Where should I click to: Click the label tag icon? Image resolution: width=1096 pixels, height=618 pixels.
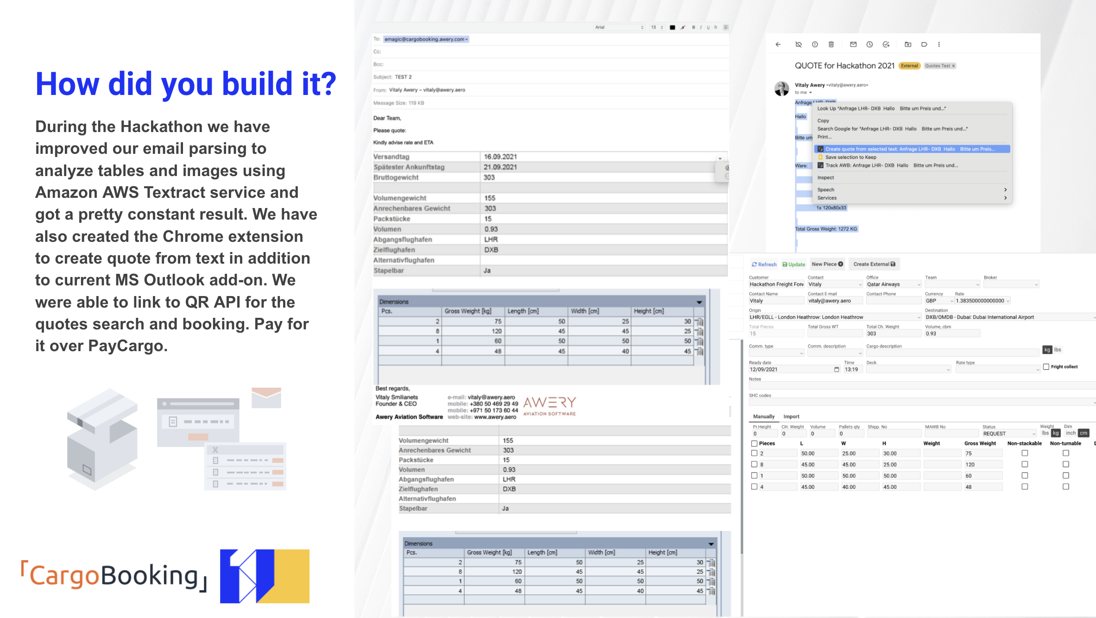924,44
